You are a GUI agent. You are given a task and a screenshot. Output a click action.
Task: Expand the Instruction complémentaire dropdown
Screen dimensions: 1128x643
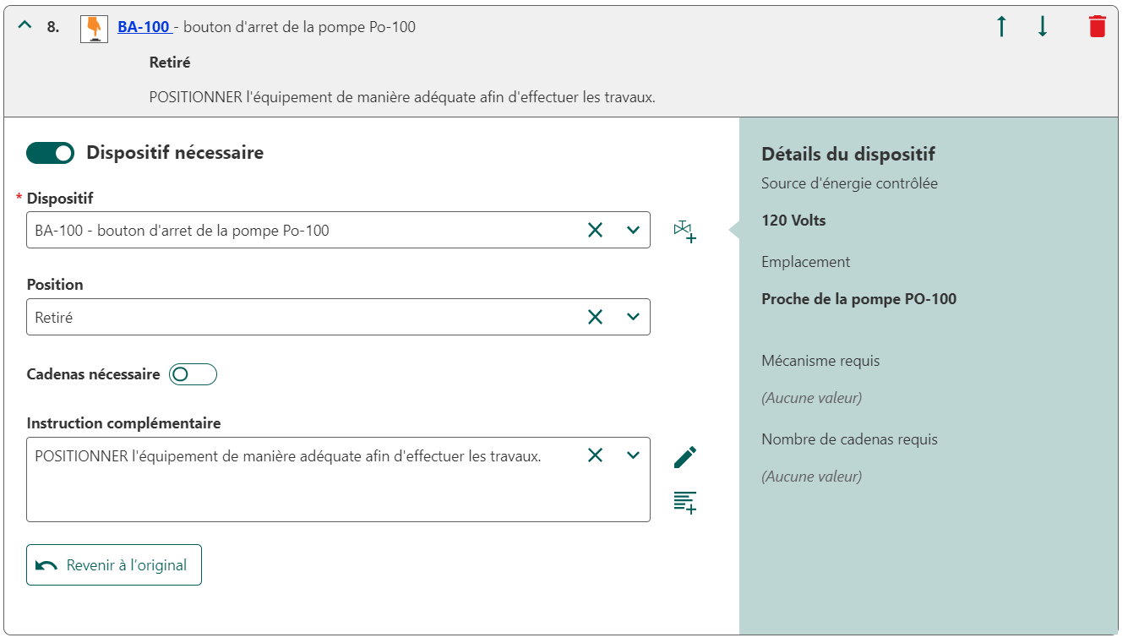click(x=633, y=455)
